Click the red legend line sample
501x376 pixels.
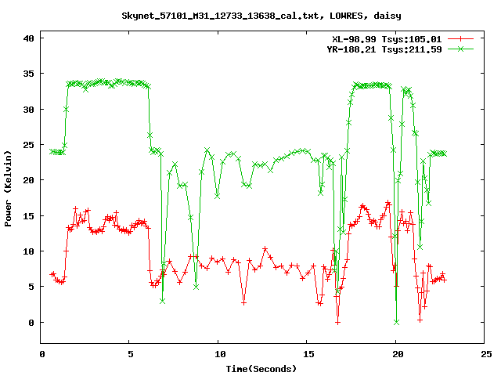coord(460,39)
